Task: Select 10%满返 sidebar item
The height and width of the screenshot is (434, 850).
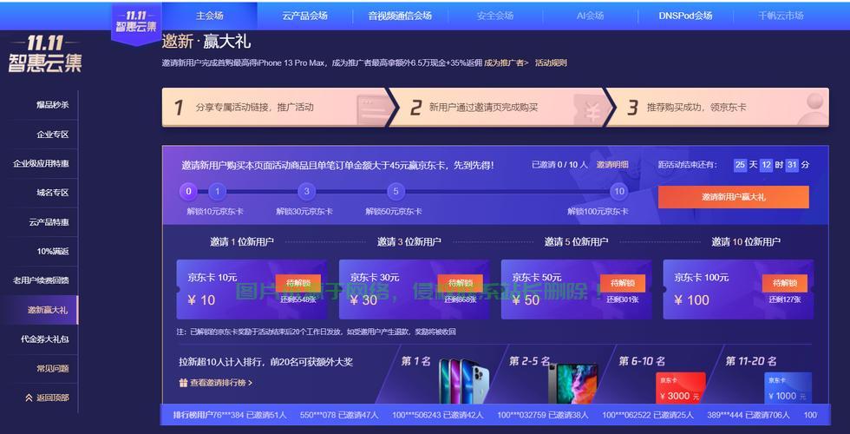Action: pos(53,251)
